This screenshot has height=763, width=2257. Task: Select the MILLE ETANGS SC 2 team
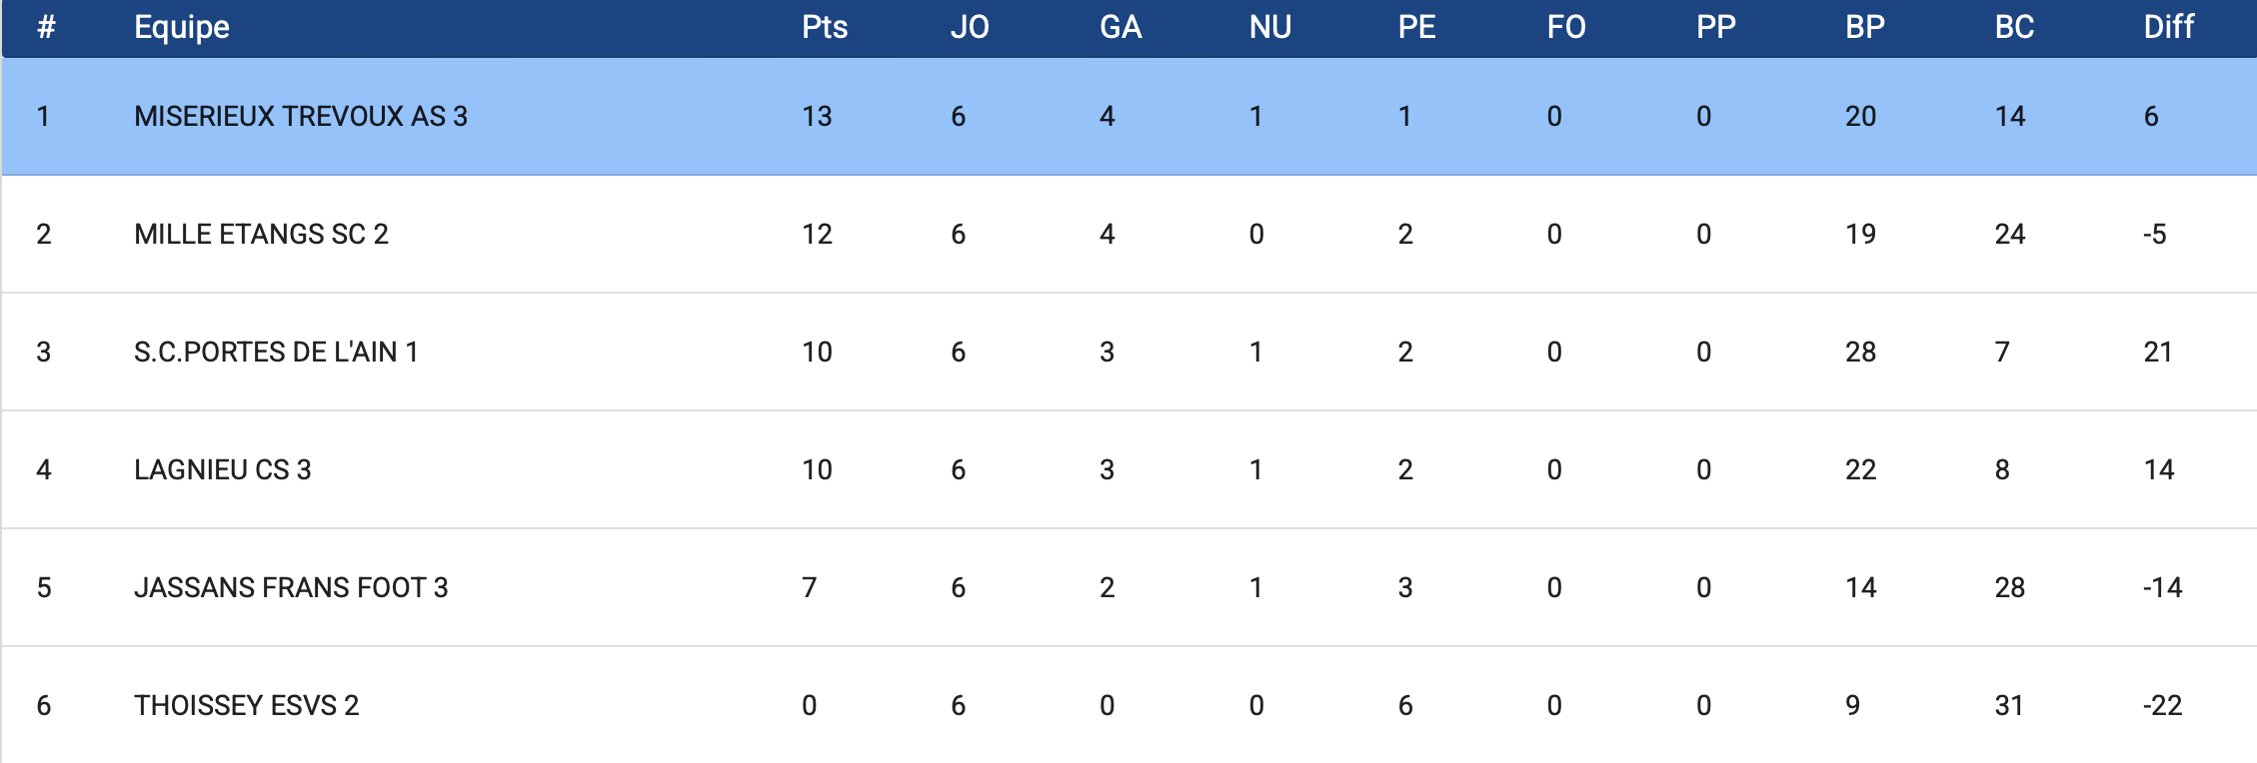pos(261,235)
